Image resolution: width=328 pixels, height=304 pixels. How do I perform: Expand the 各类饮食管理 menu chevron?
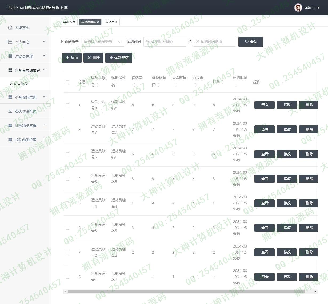coord(44,111)
